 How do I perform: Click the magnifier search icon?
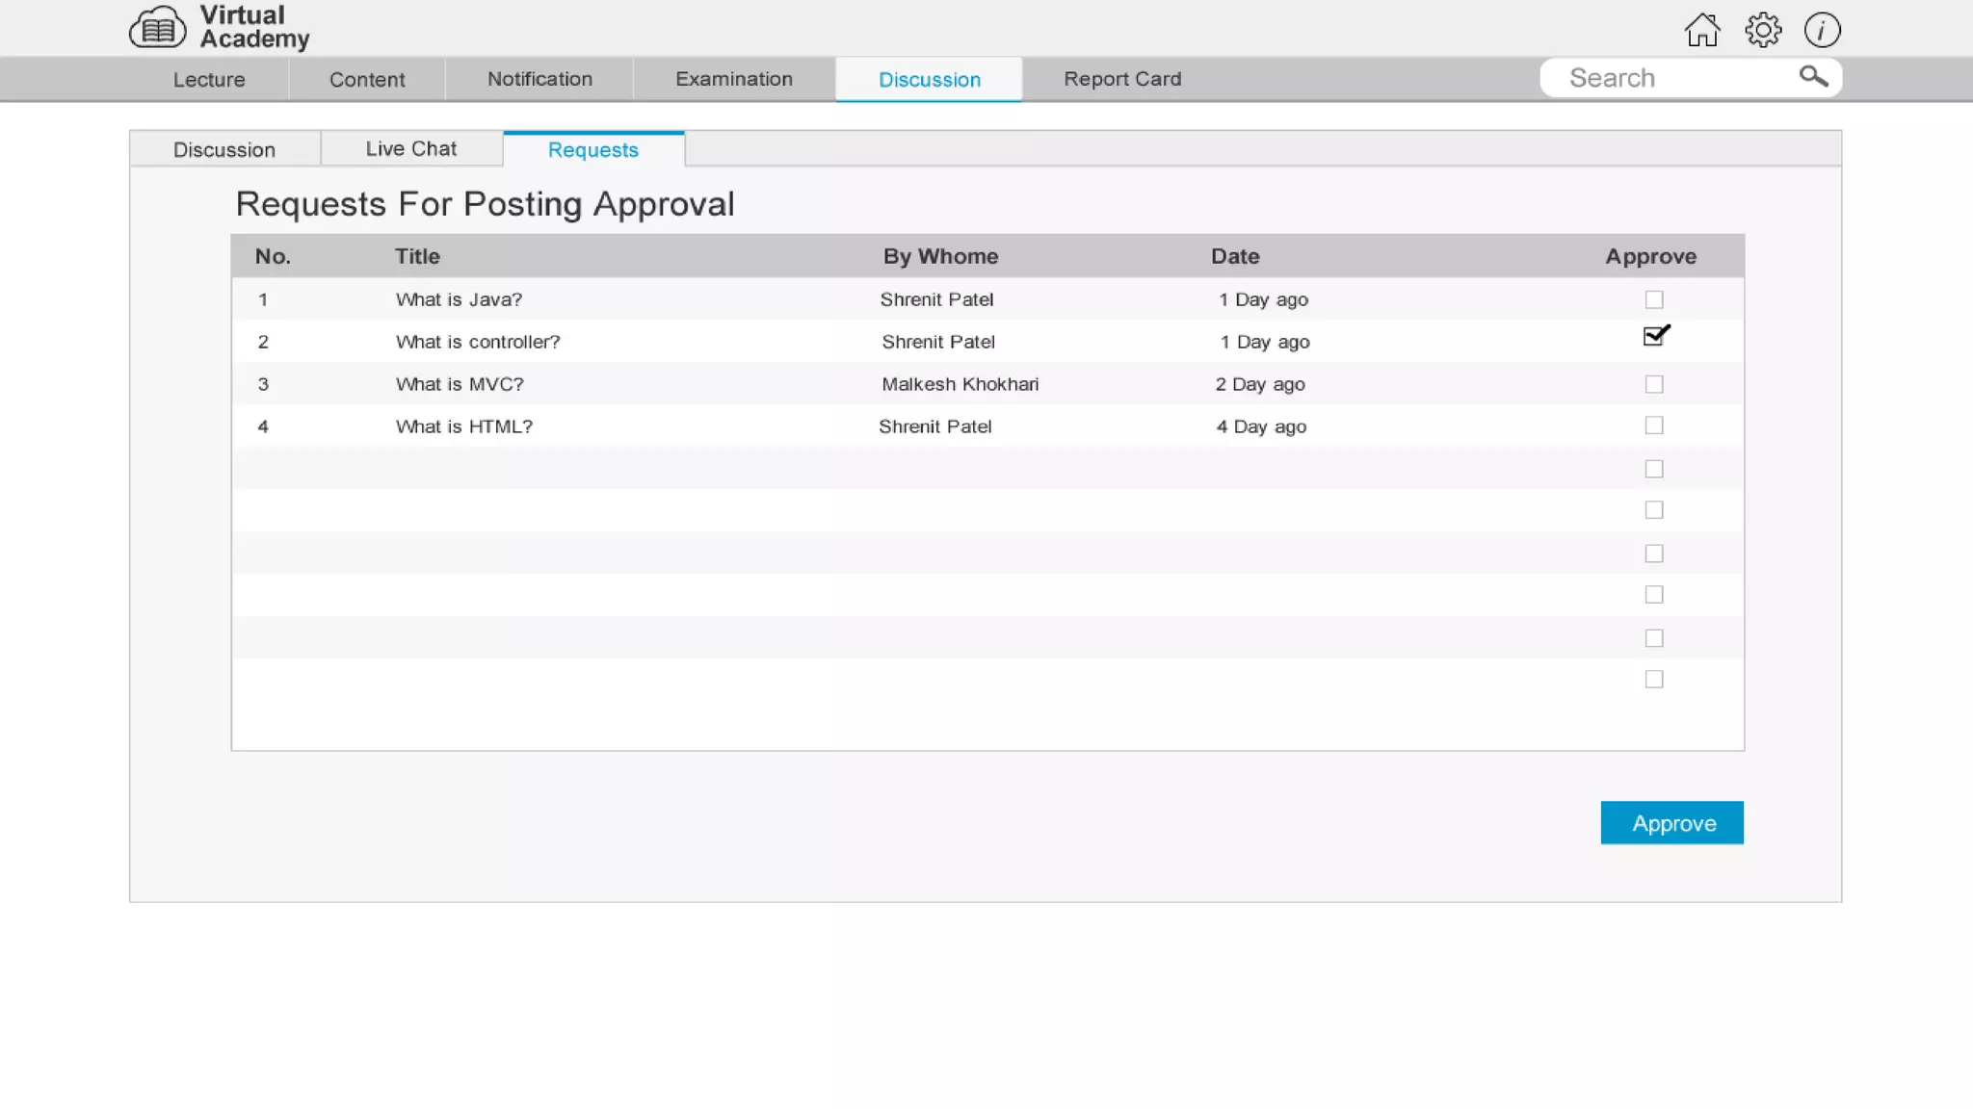point(1813,76)
